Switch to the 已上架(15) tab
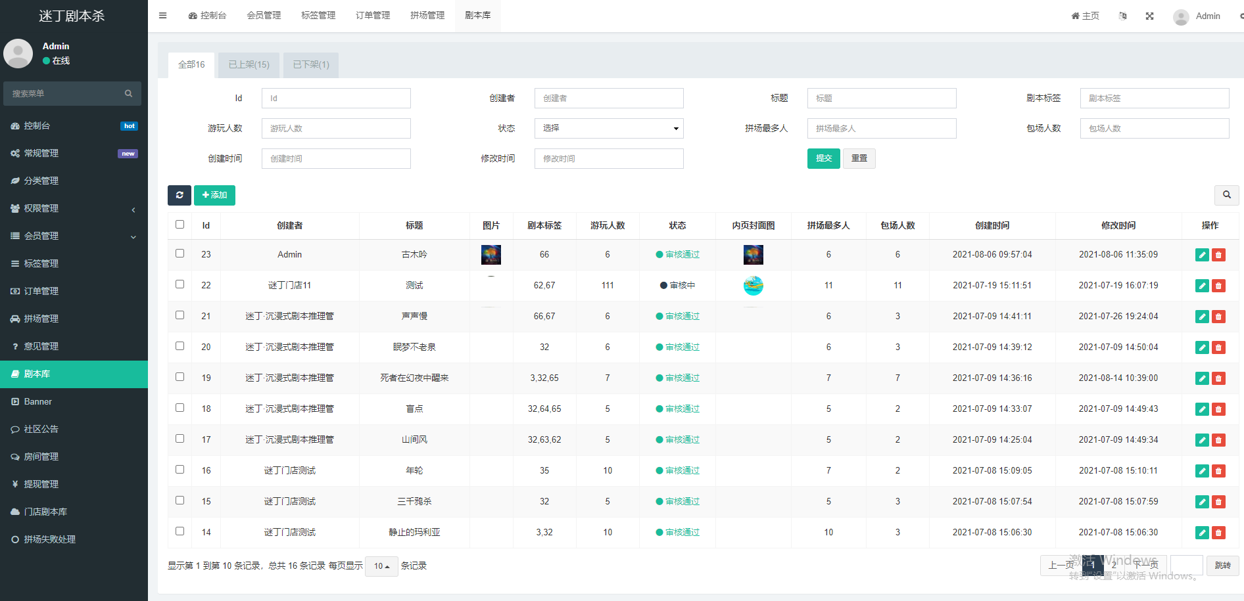 point(249,64)
